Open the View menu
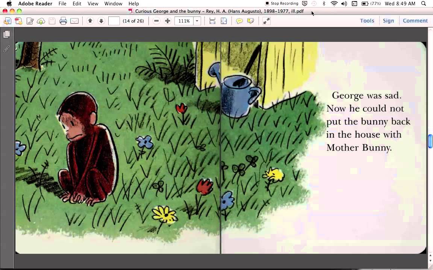 93,4
